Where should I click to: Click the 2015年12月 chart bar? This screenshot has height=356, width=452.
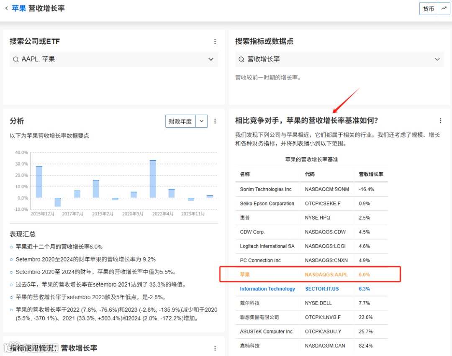click(39, 182)
